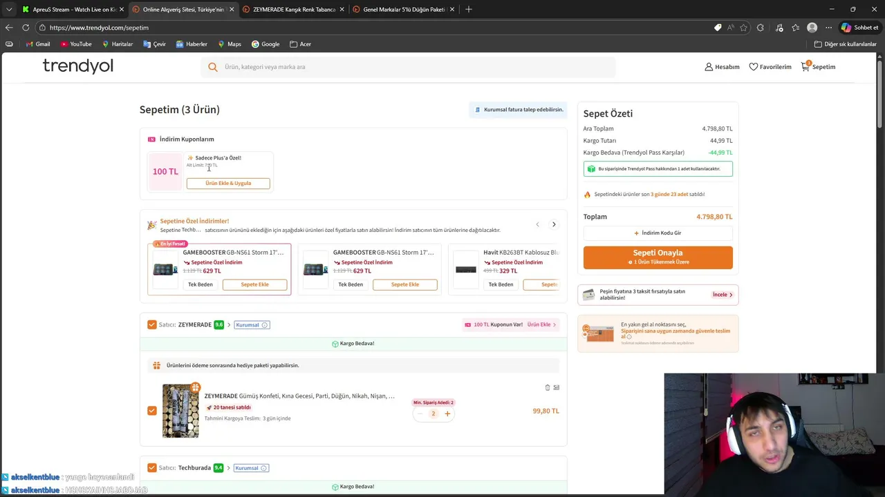Open Favorilerim heart link
Viewport: 885px width, 497px height.
pyautogui.click(x=770, y=67)
